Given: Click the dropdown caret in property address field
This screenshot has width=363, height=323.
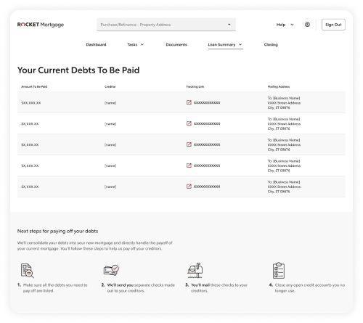Looking at the screenshot, I should 229,25.
